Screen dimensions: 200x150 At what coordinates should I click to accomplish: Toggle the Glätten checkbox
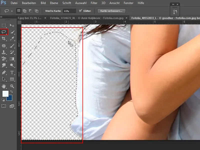(80, 11)
